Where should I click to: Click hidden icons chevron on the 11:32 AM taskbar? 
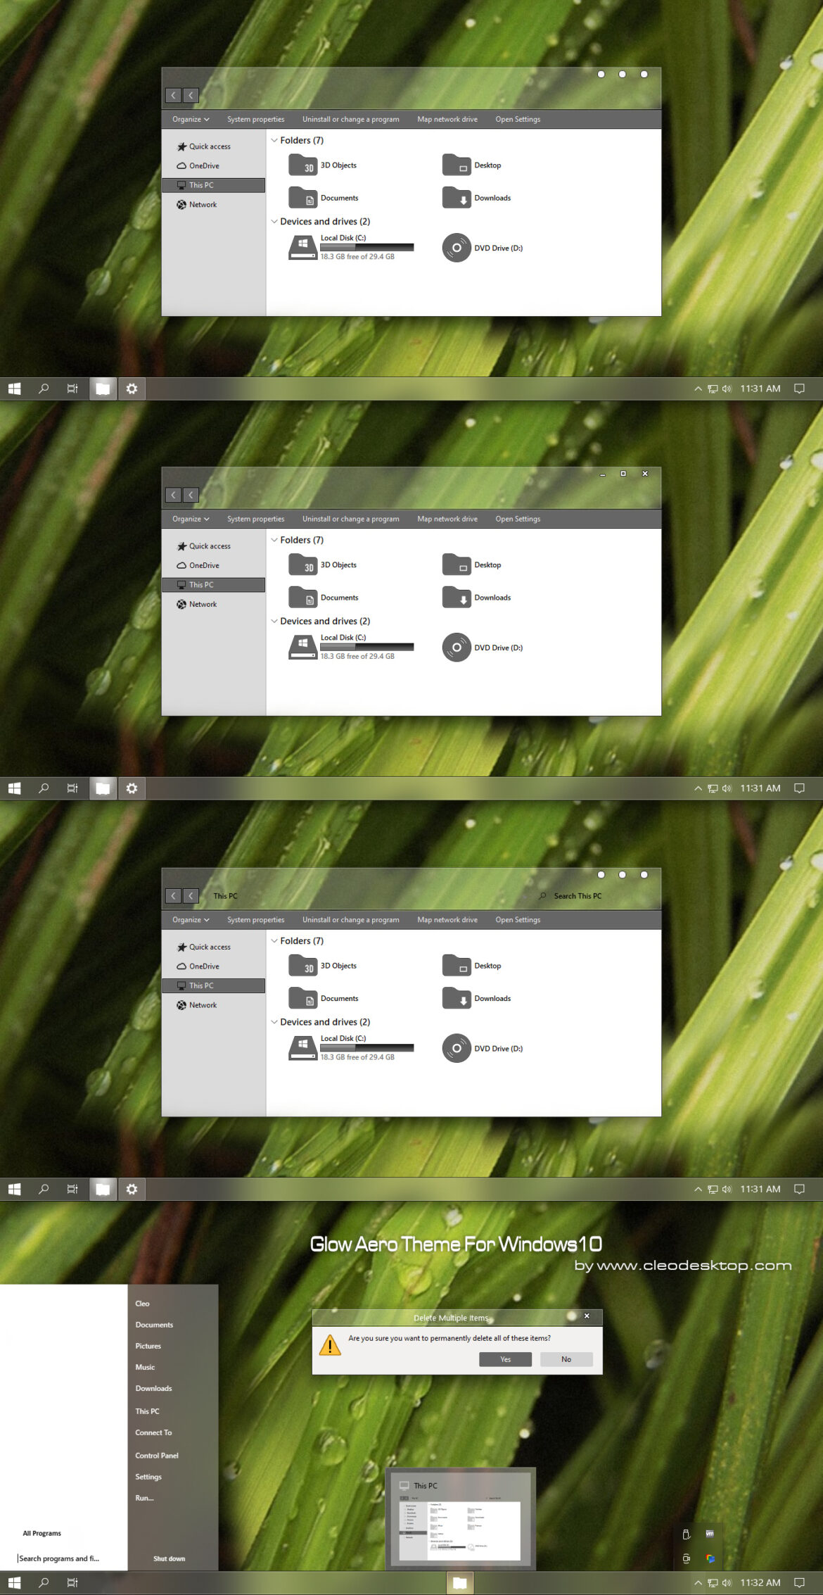tap(698, 1582)
